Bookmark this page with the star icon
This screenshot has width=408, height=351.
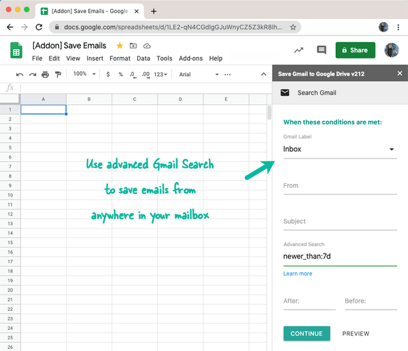click(x=293, y=27)
